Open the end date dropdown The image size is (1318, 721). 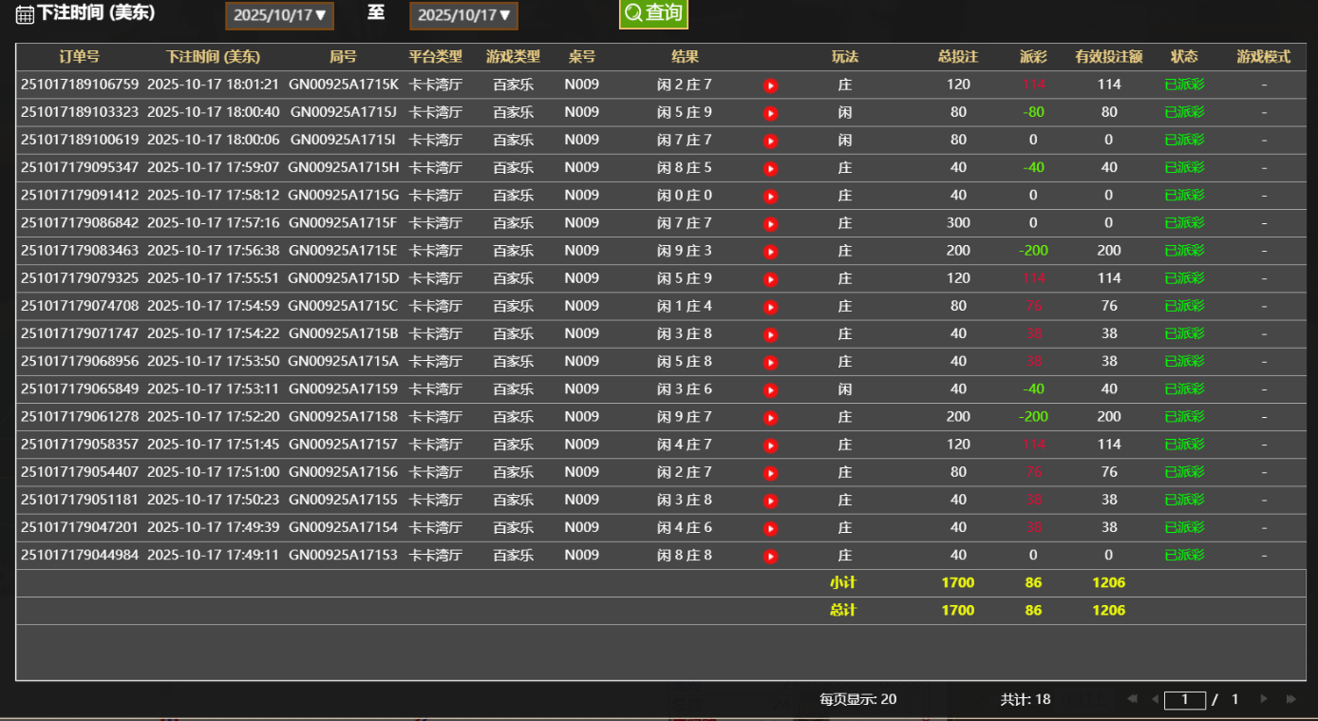(x=463, y=15)
